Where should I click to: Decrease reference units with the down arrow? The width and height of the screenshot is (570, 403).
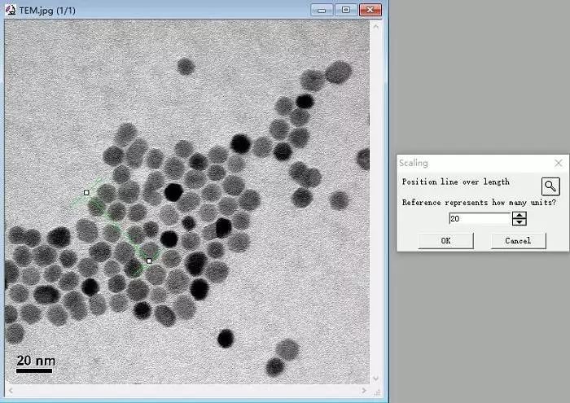click(x=520, y=221)
